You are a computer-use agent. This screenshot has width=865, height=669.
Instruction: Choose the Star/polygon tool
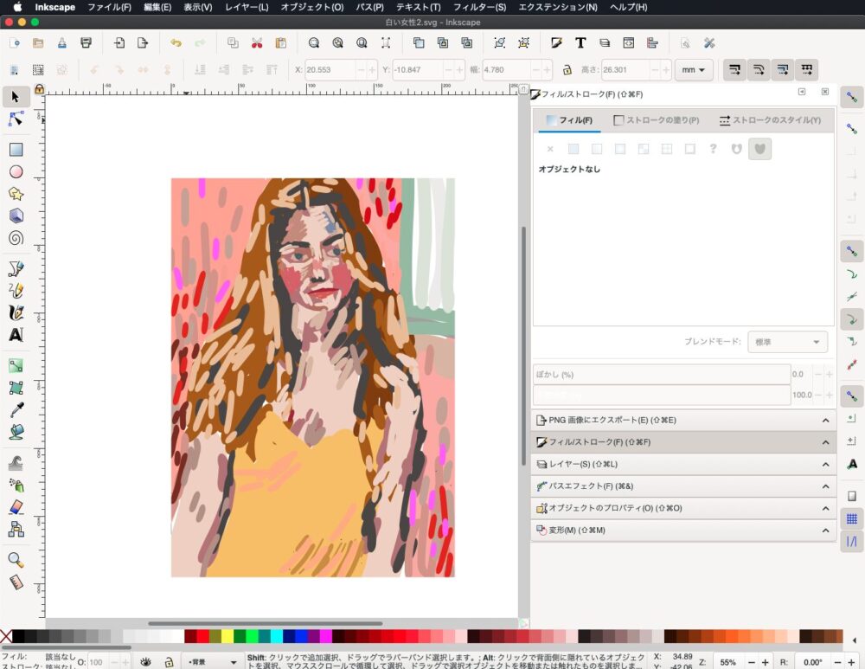pyautogui.click(x=16, y=194)
